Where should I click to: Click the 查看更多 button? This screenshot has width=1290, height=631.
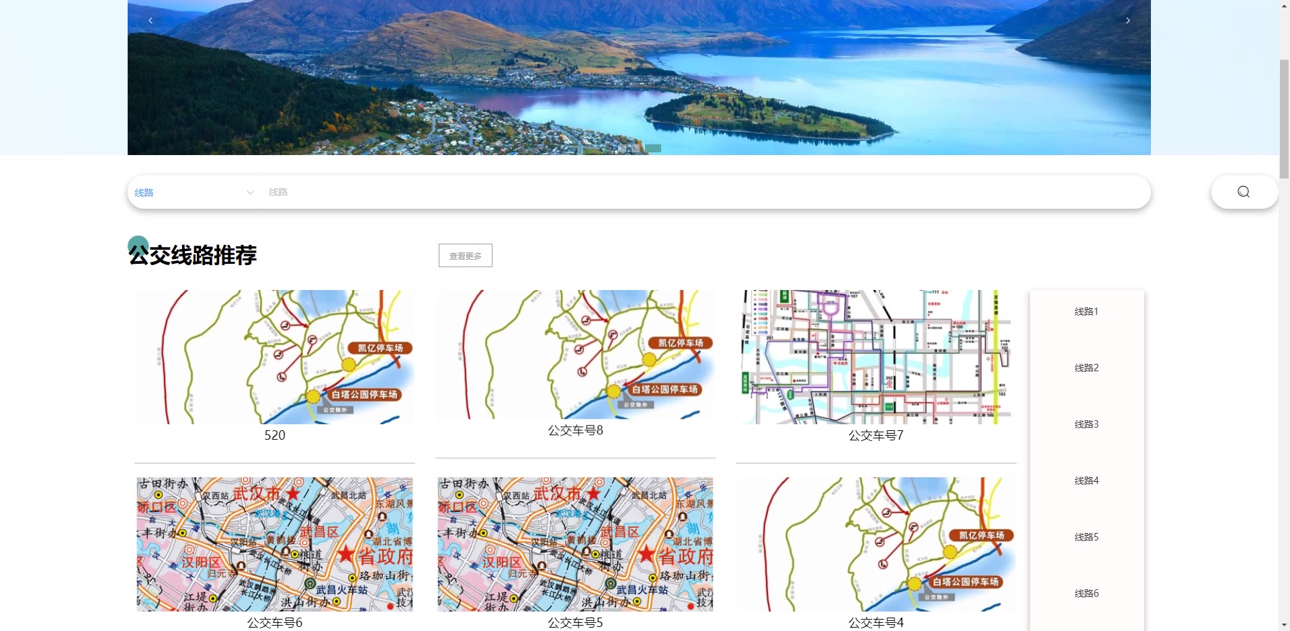(466, 256)
